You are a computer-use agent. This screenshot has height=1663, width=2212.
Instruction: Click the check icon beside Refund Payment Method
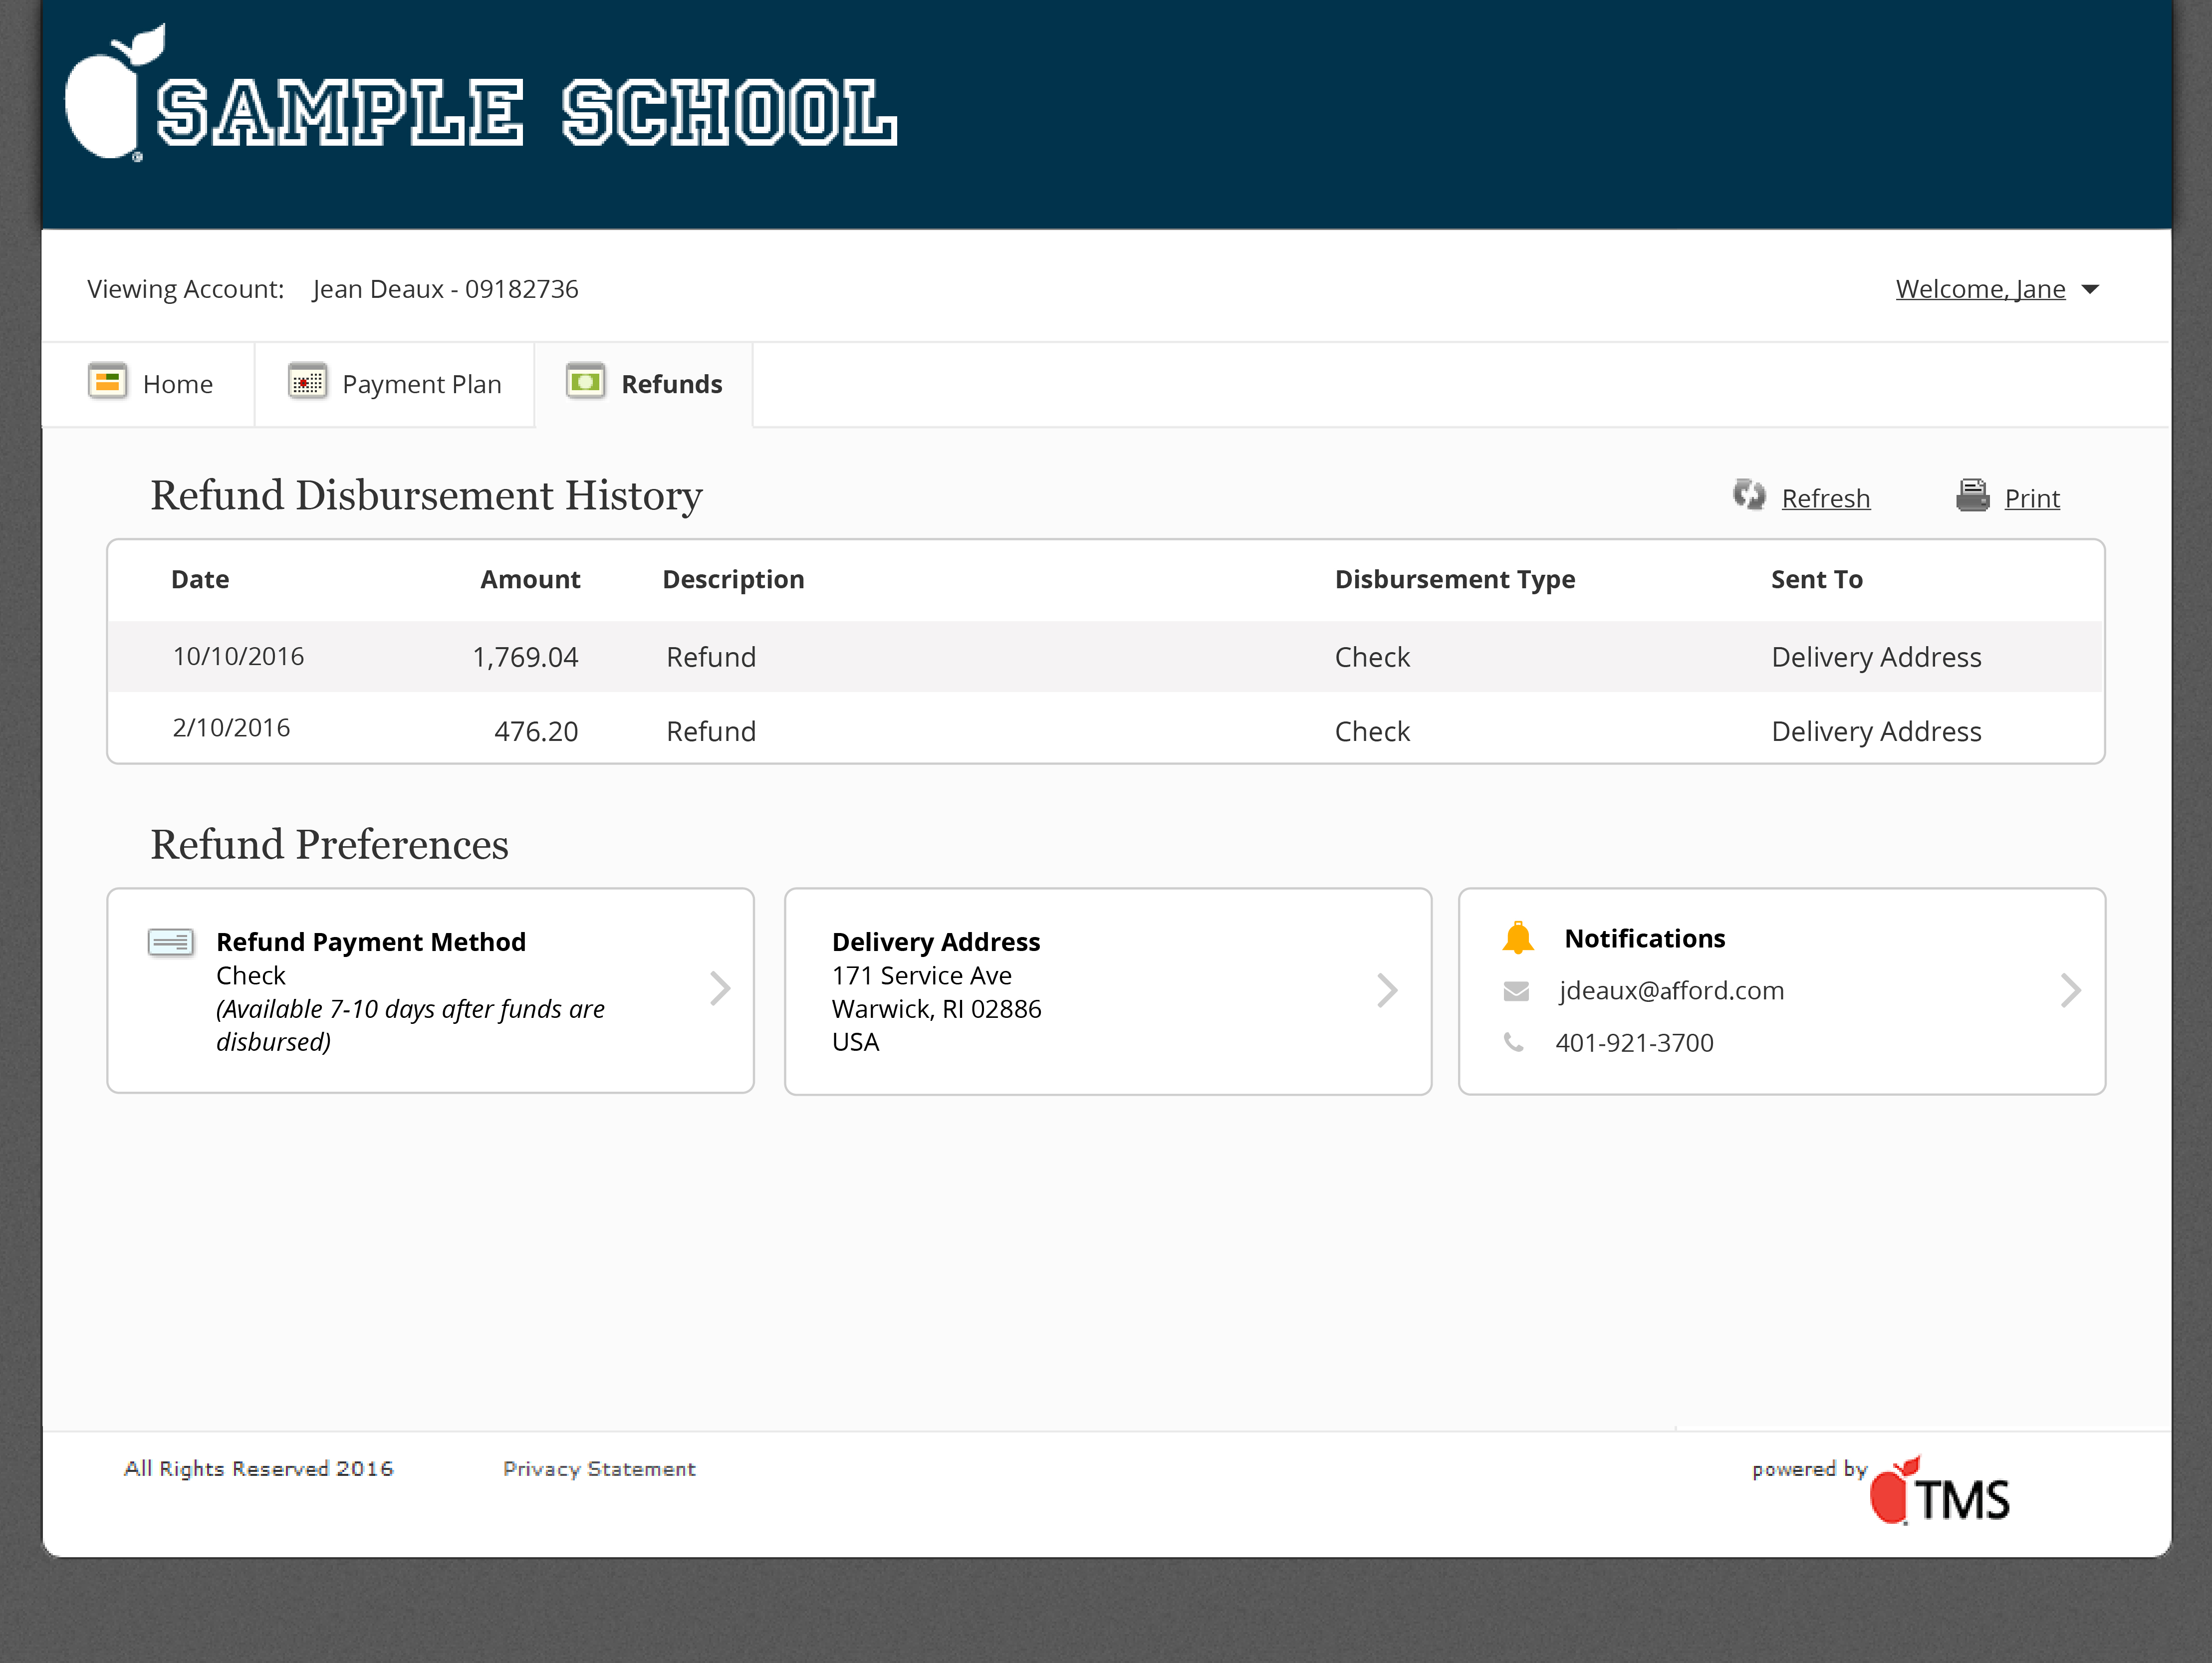coord(170,942)
